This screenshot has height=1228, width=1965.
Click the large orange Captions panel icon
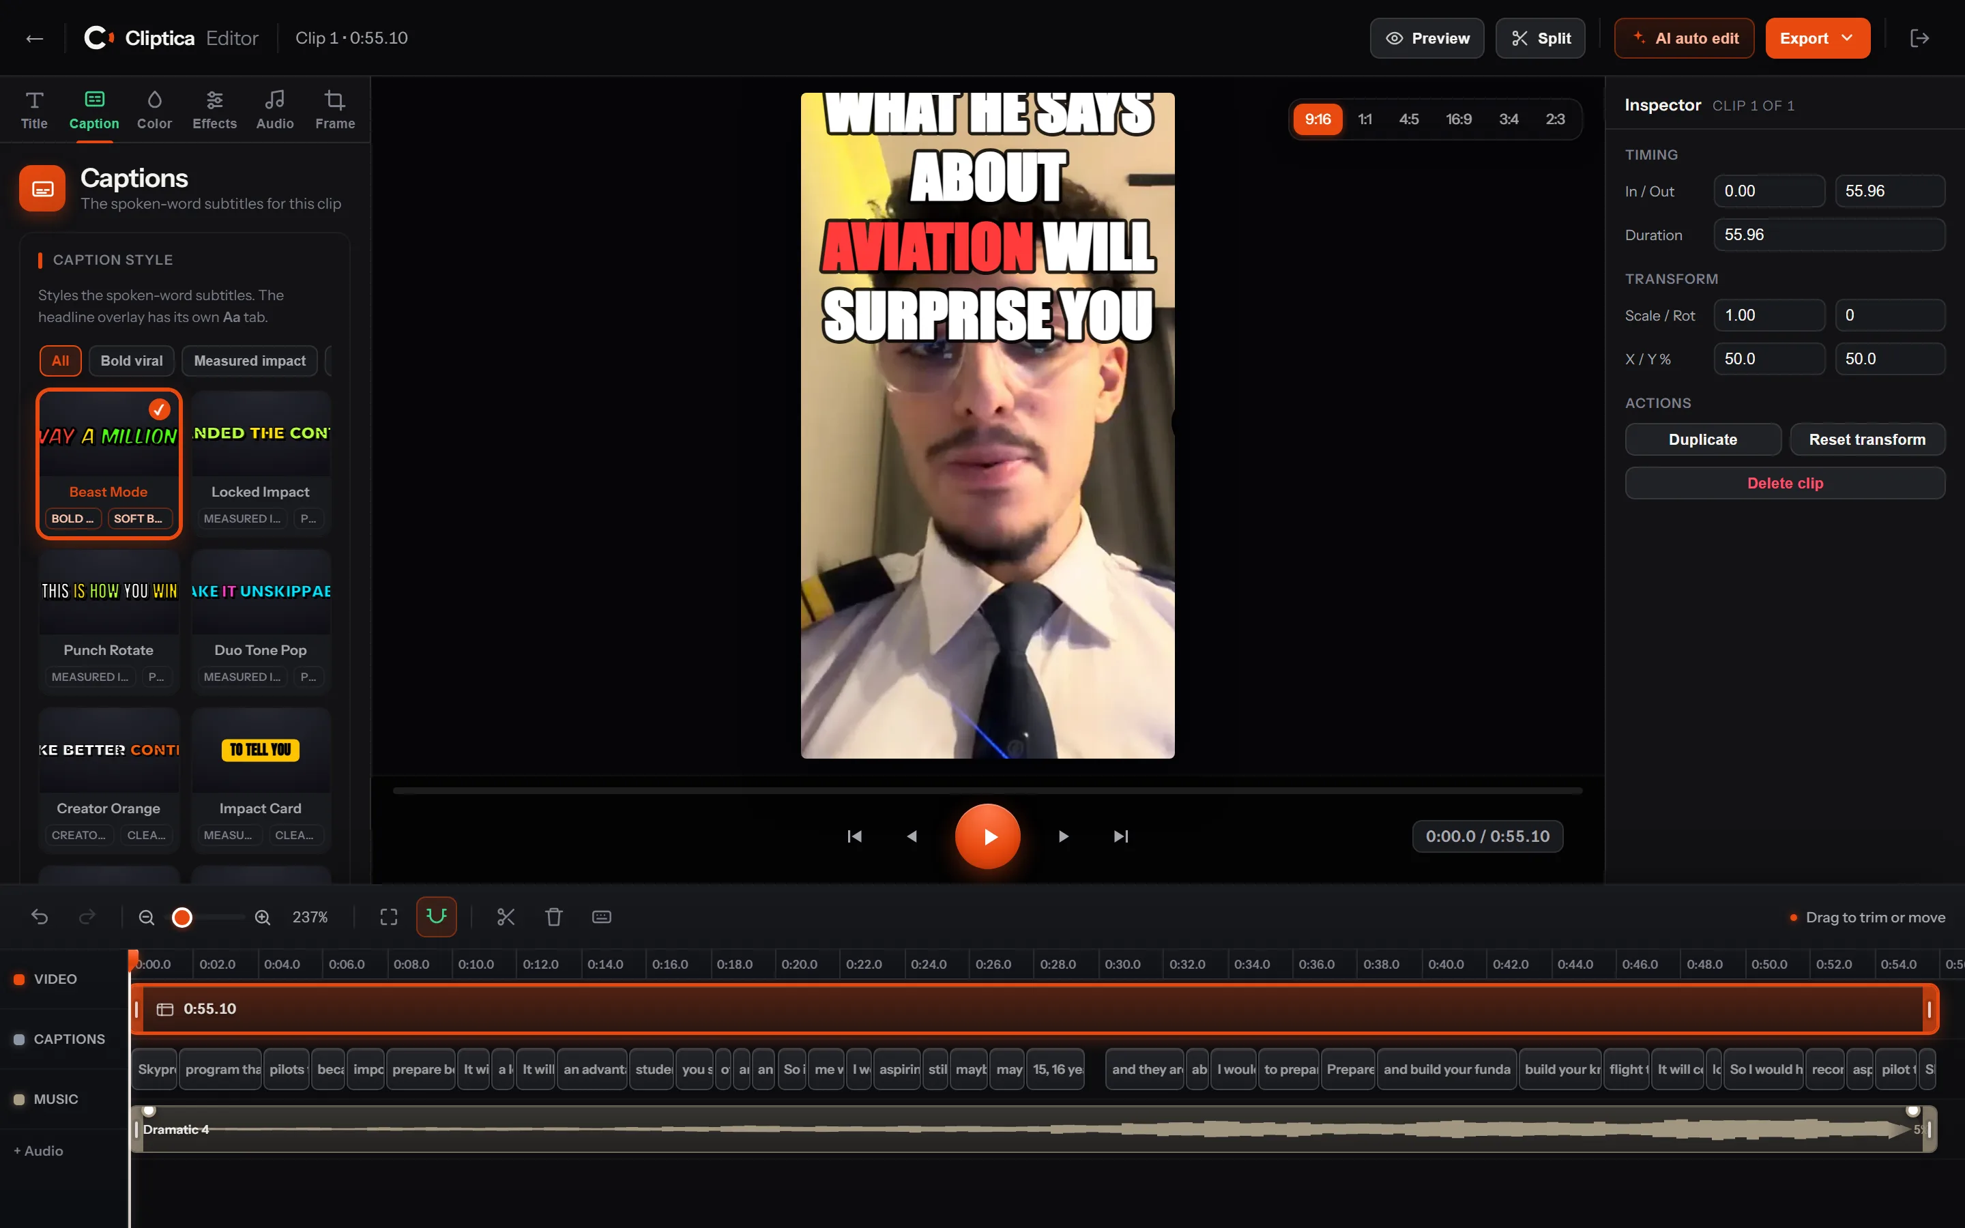point(42,188)
